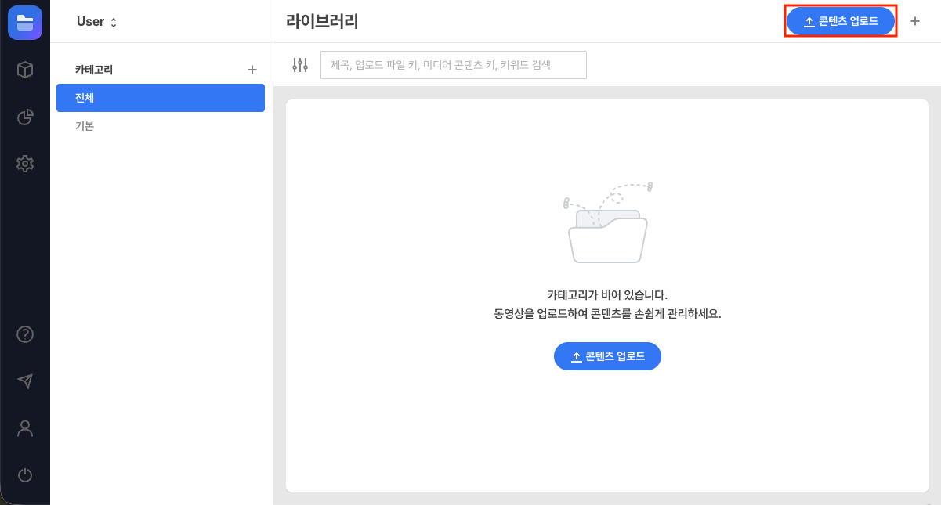The height and width of the screenshot is (505, 941).
Task: Click the 라이브러리 page title
Action: 320,22
